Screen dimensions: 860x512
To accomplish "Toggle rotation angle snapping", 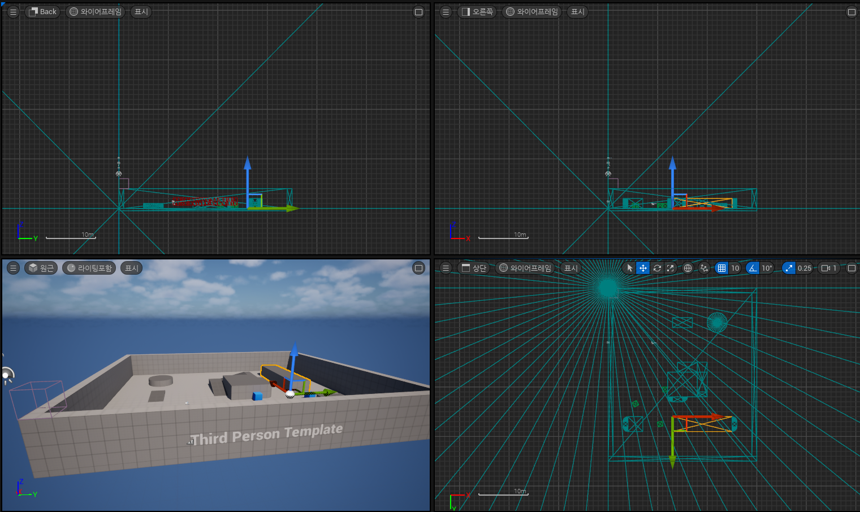I will (x=753, y=268).
